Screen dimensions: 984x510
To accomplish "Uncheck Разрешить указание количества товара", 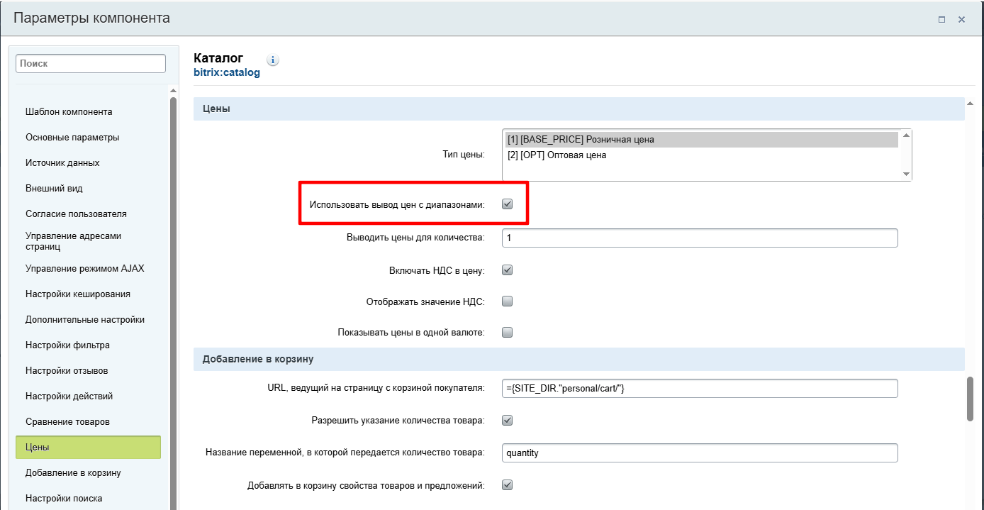I will point(507,420).
